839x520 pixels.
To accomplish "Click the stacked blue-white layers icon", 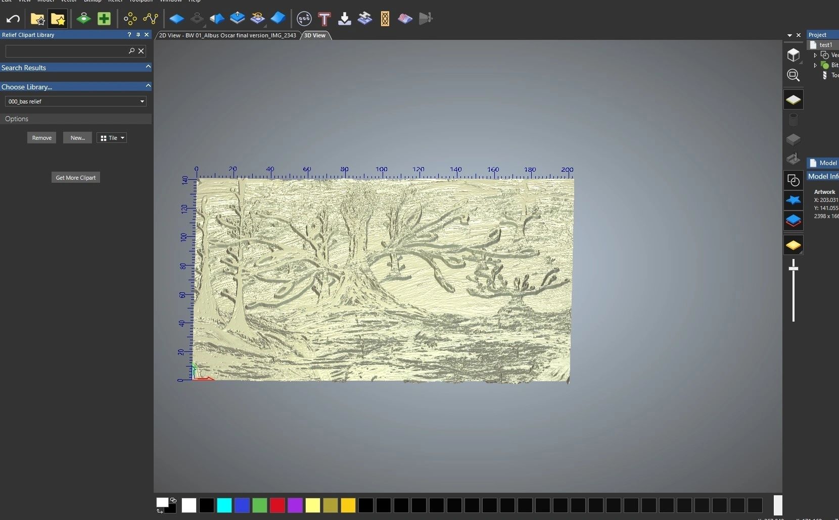I will tap(365, 19).
